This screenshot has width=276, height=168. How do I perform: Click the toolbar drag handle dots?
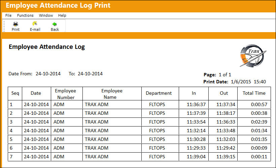[x=4, y=26]
